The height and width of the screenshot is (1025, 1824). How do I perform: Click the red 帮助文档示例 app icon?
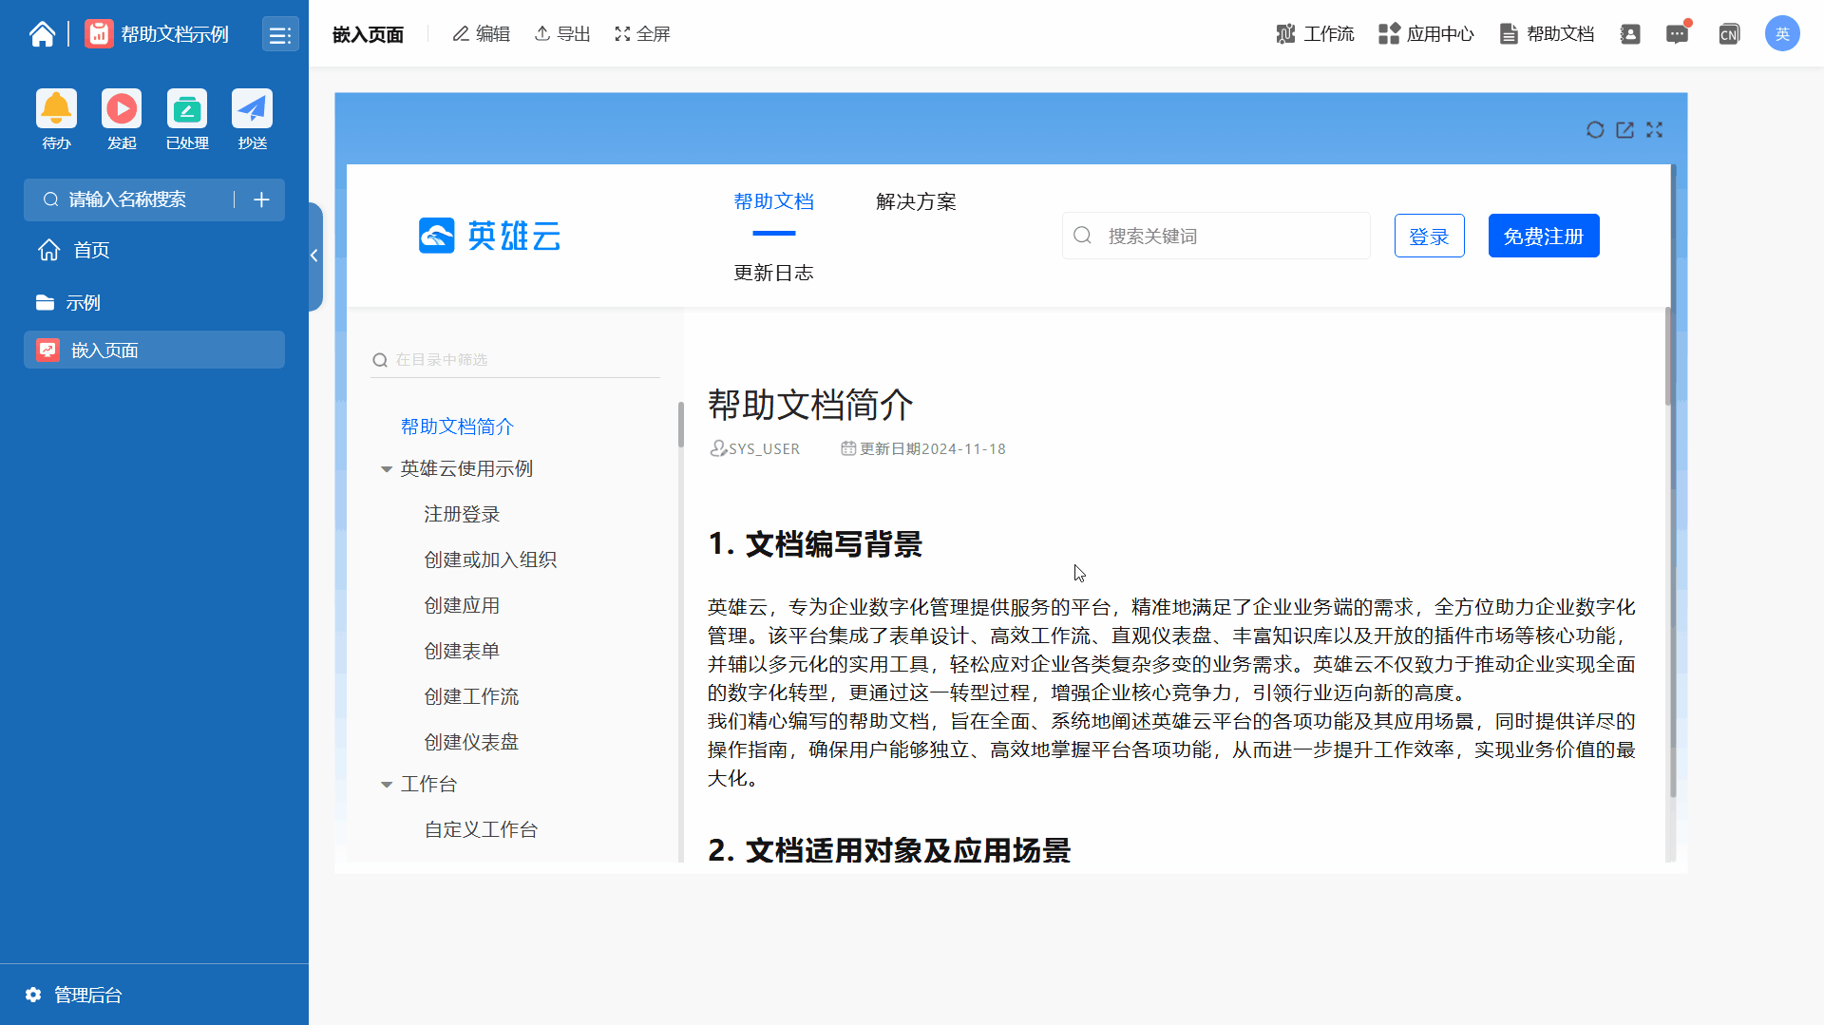pyautogui.click(x=99, y=34)
